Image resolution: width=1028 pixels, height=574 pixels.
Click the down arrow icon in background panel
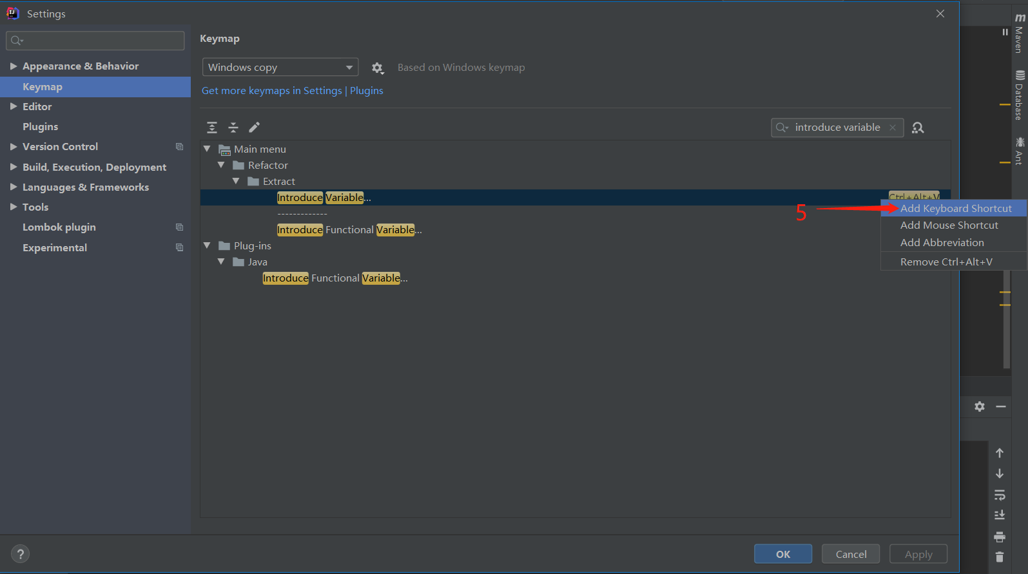[x=1000, y=474]
